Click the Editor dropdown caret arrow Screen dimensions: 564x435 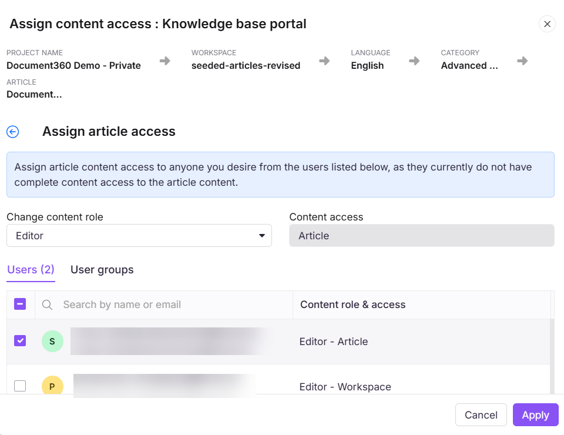[x=262, y=236]
